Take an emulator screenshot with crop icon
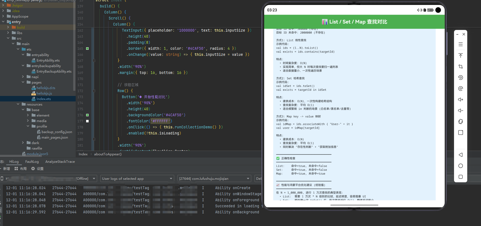Screen dimensions: 481x226 coord(461,67)
